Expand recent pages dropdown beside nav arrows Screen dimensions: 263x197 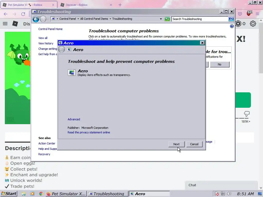(48, 19)
